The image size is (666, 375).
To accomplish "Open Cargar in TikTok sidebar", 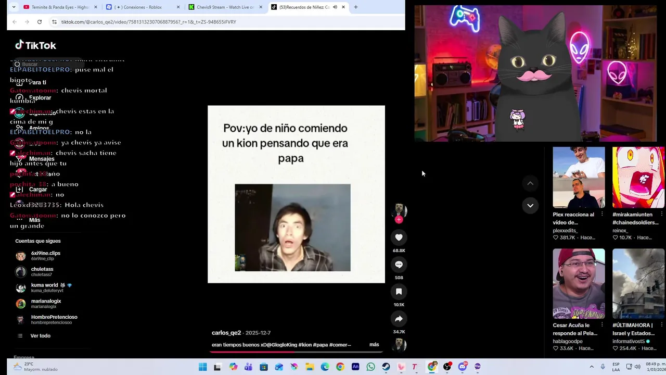I will pos(32,190).
